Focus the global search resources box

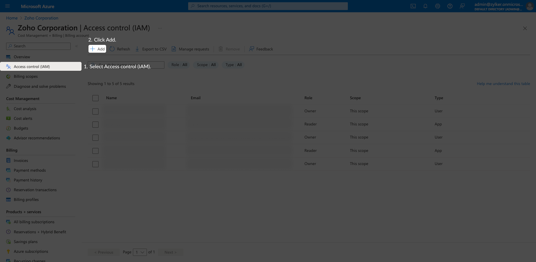pos(268,6)
